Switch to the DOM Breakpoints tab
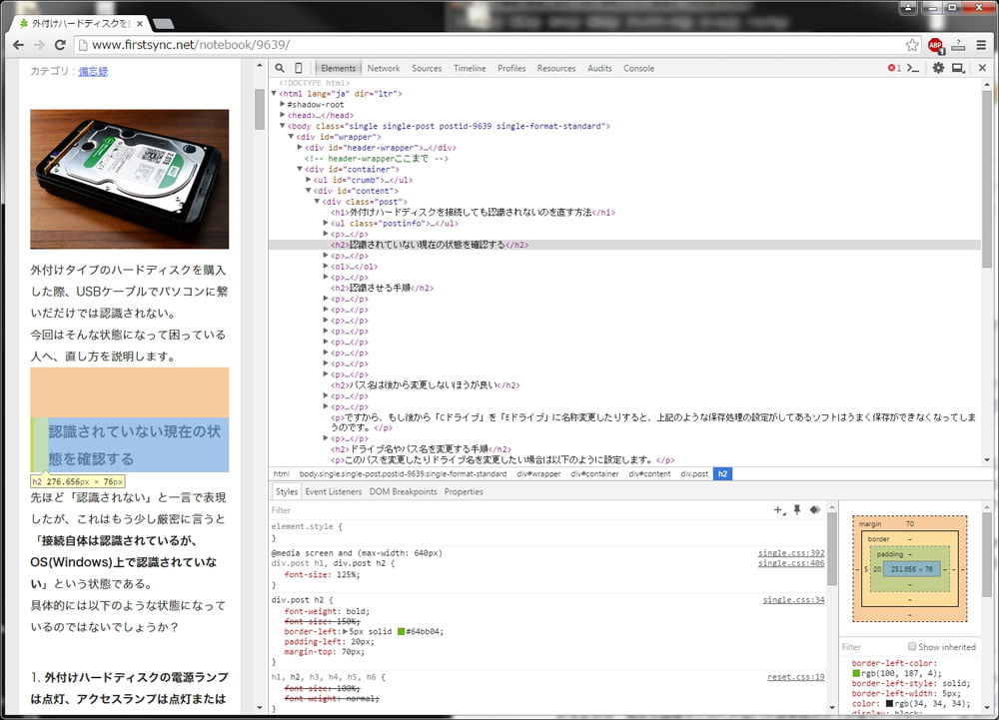Viewport: 999px width, 720px height. 404,491
